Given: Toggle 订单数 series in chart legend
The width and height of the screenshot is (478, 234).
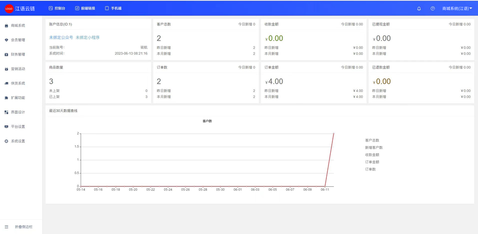Looking at the screenshot, I should [x=370, y=169].
